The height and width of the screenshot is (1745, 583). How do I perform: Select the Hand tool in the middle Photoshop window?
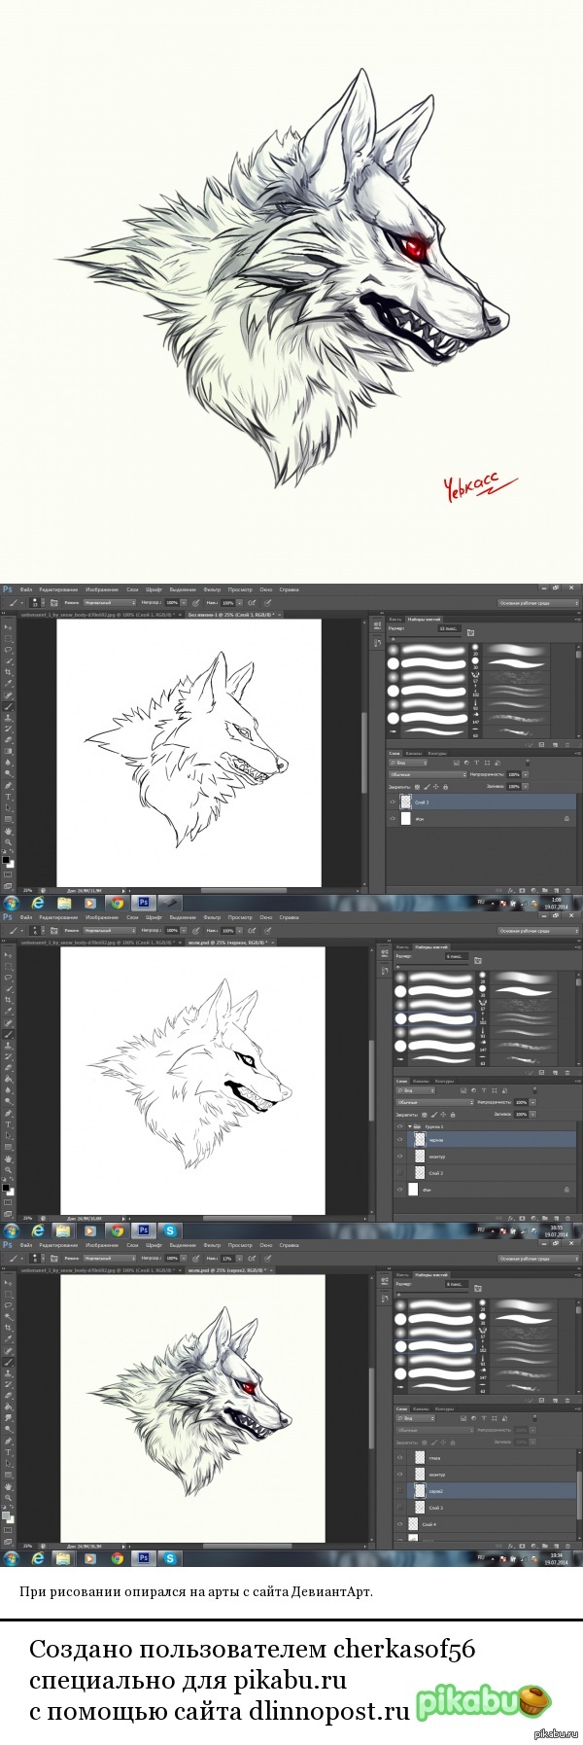[9, 1158]
